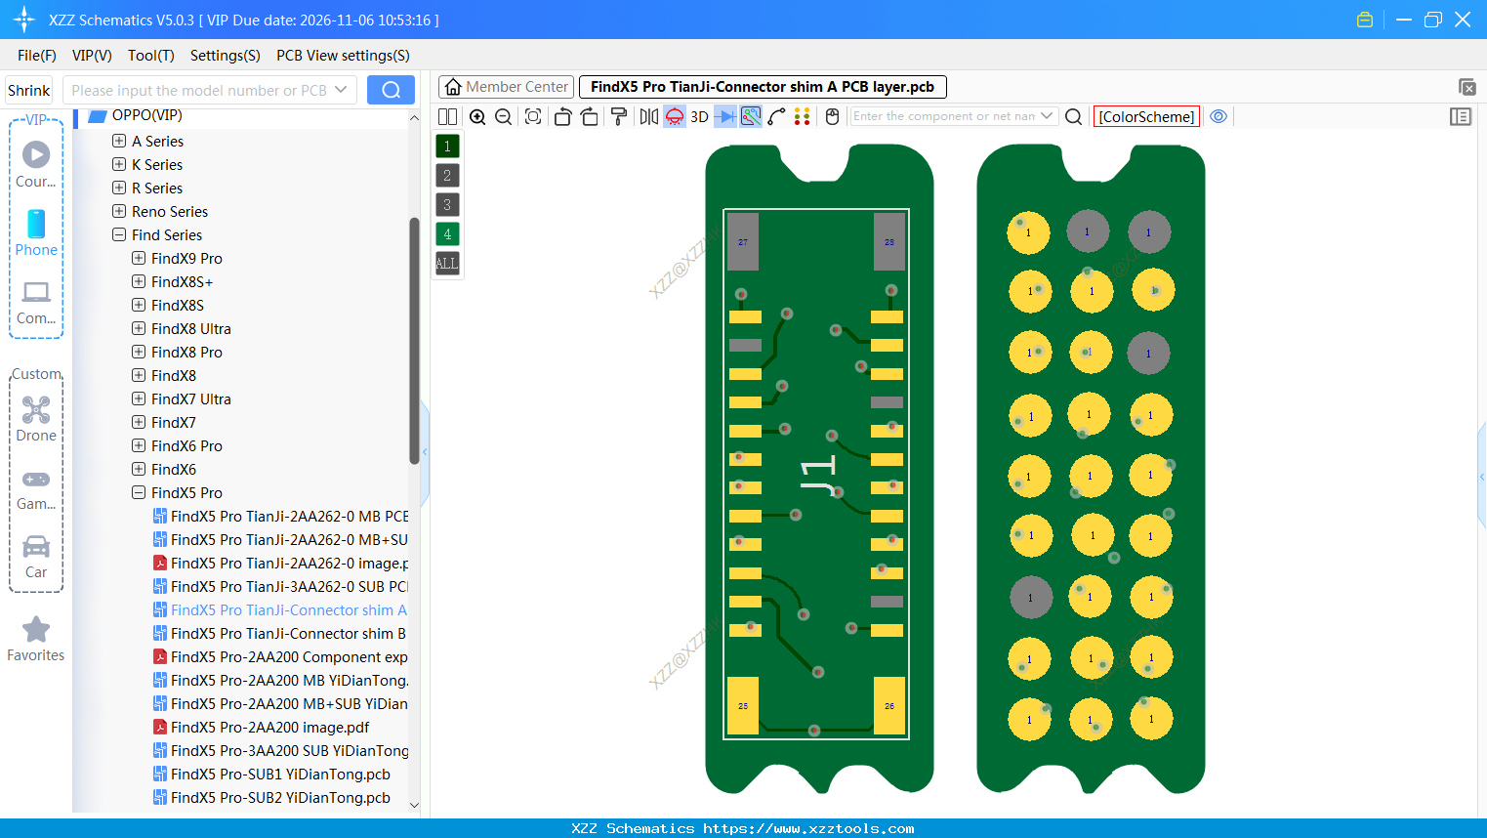Select the Zoom In tool

[x=477, y=116]
